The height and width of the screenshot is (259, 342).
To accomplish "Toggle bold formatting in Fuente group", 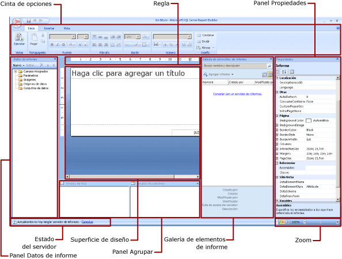I will [52, 45].
